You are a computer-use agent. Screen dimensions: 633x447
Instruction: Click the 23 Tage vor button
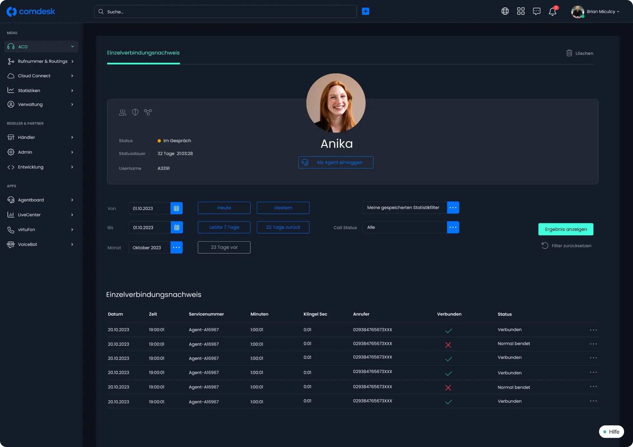click(224, 247)
